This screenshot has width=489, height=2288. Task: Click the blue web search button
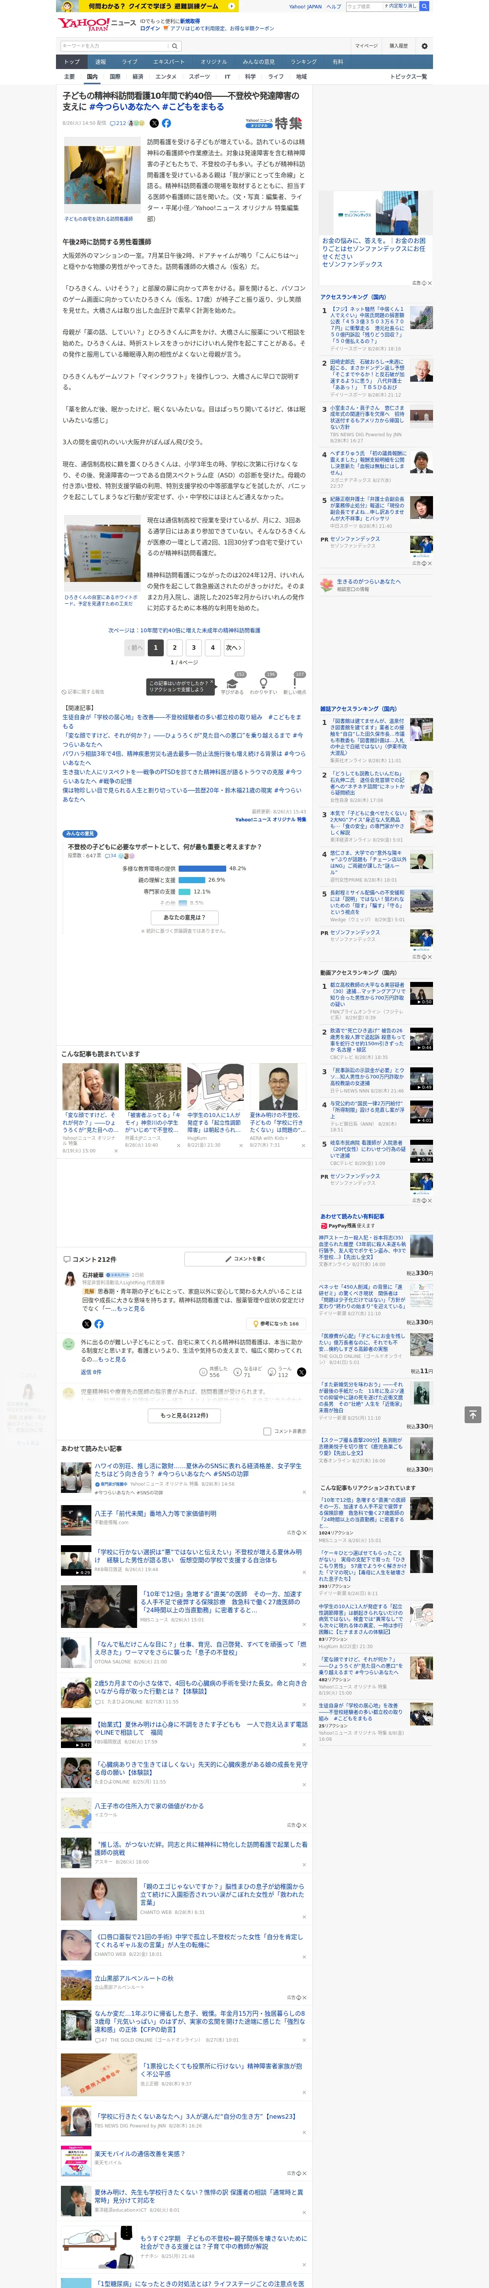tap(424, 6)
